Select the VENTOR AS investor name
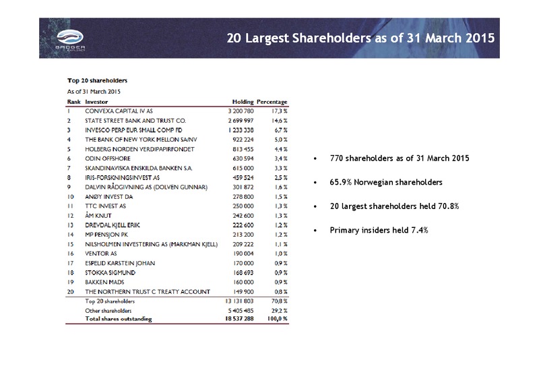This screenshot has height=381, width=539. 101,254
